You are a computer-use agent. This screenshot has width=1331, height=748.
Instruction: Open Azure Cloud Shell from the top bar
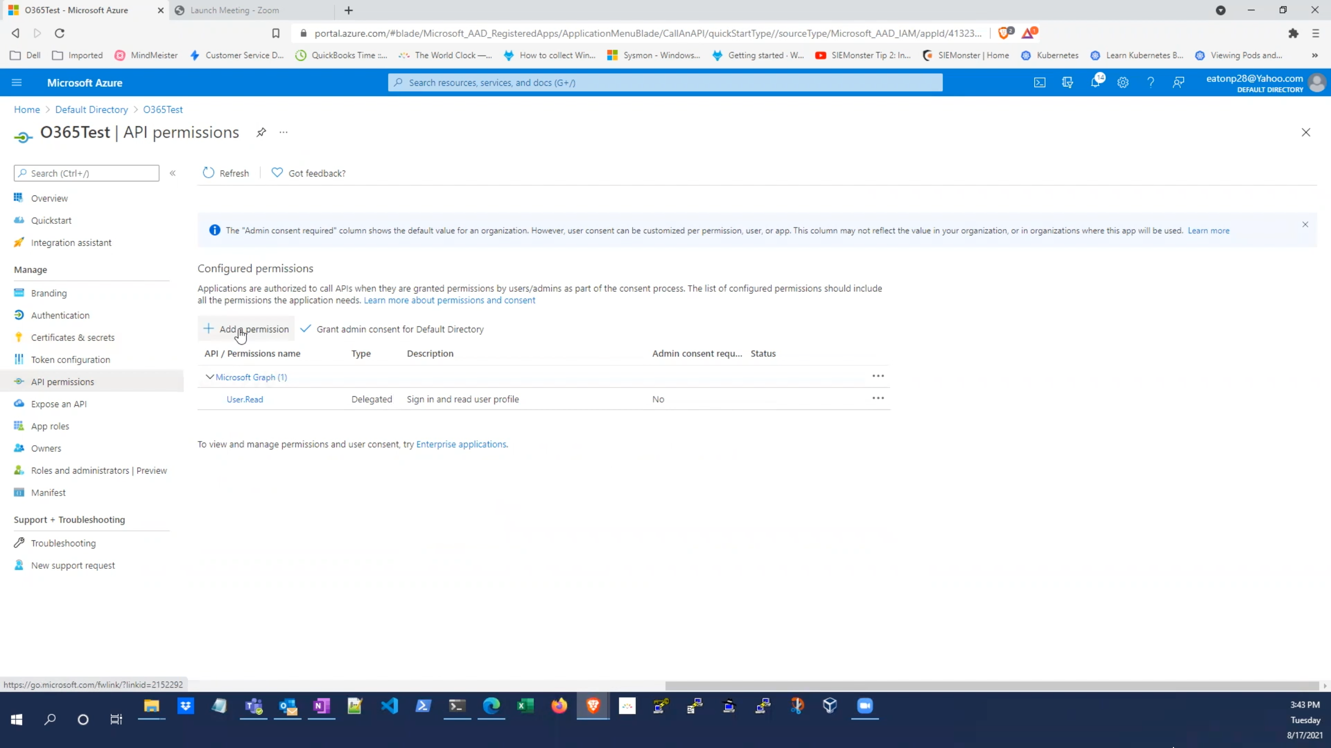pyautogui.click(x=1040, y=82)
